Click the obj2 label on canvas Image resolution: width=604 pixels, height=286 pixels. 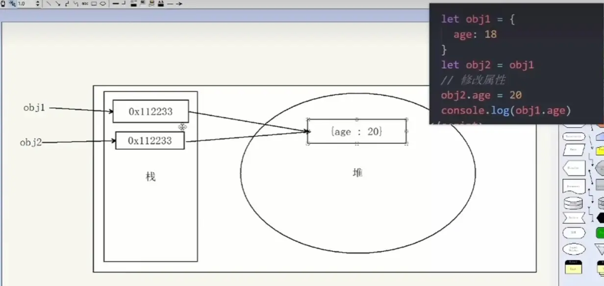[x=30, y=142]
